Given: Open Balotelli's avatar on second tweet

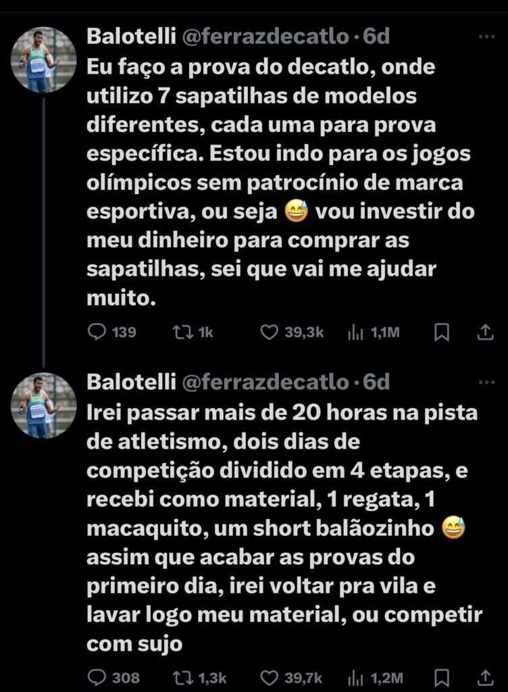Looking at the screenshot, I should coord(44,405).
